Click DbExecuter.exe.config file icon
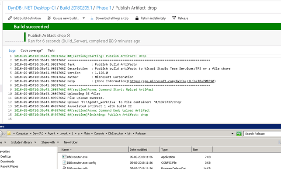This screenshot has width=281, height=169. click(x=64, y=162)
